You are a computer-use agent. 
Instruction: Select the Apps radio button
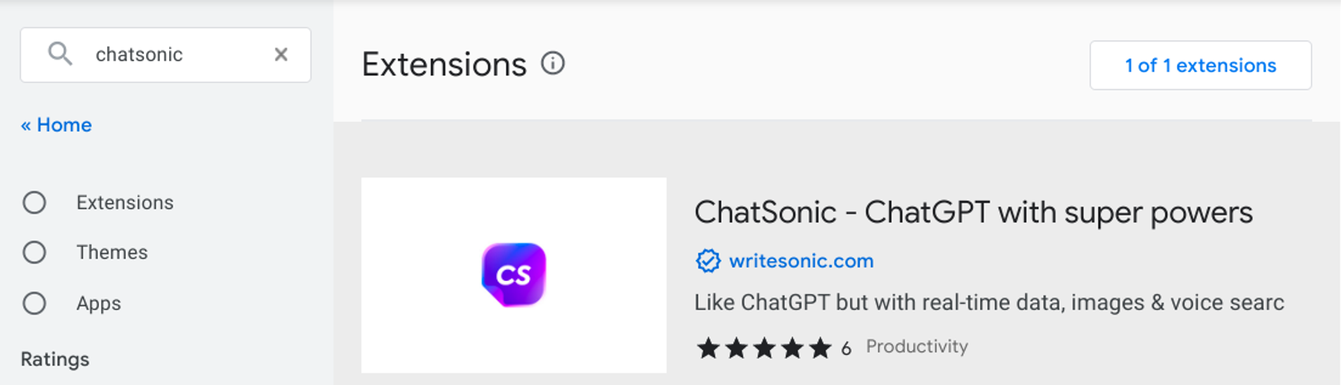[x=34, y=303]
